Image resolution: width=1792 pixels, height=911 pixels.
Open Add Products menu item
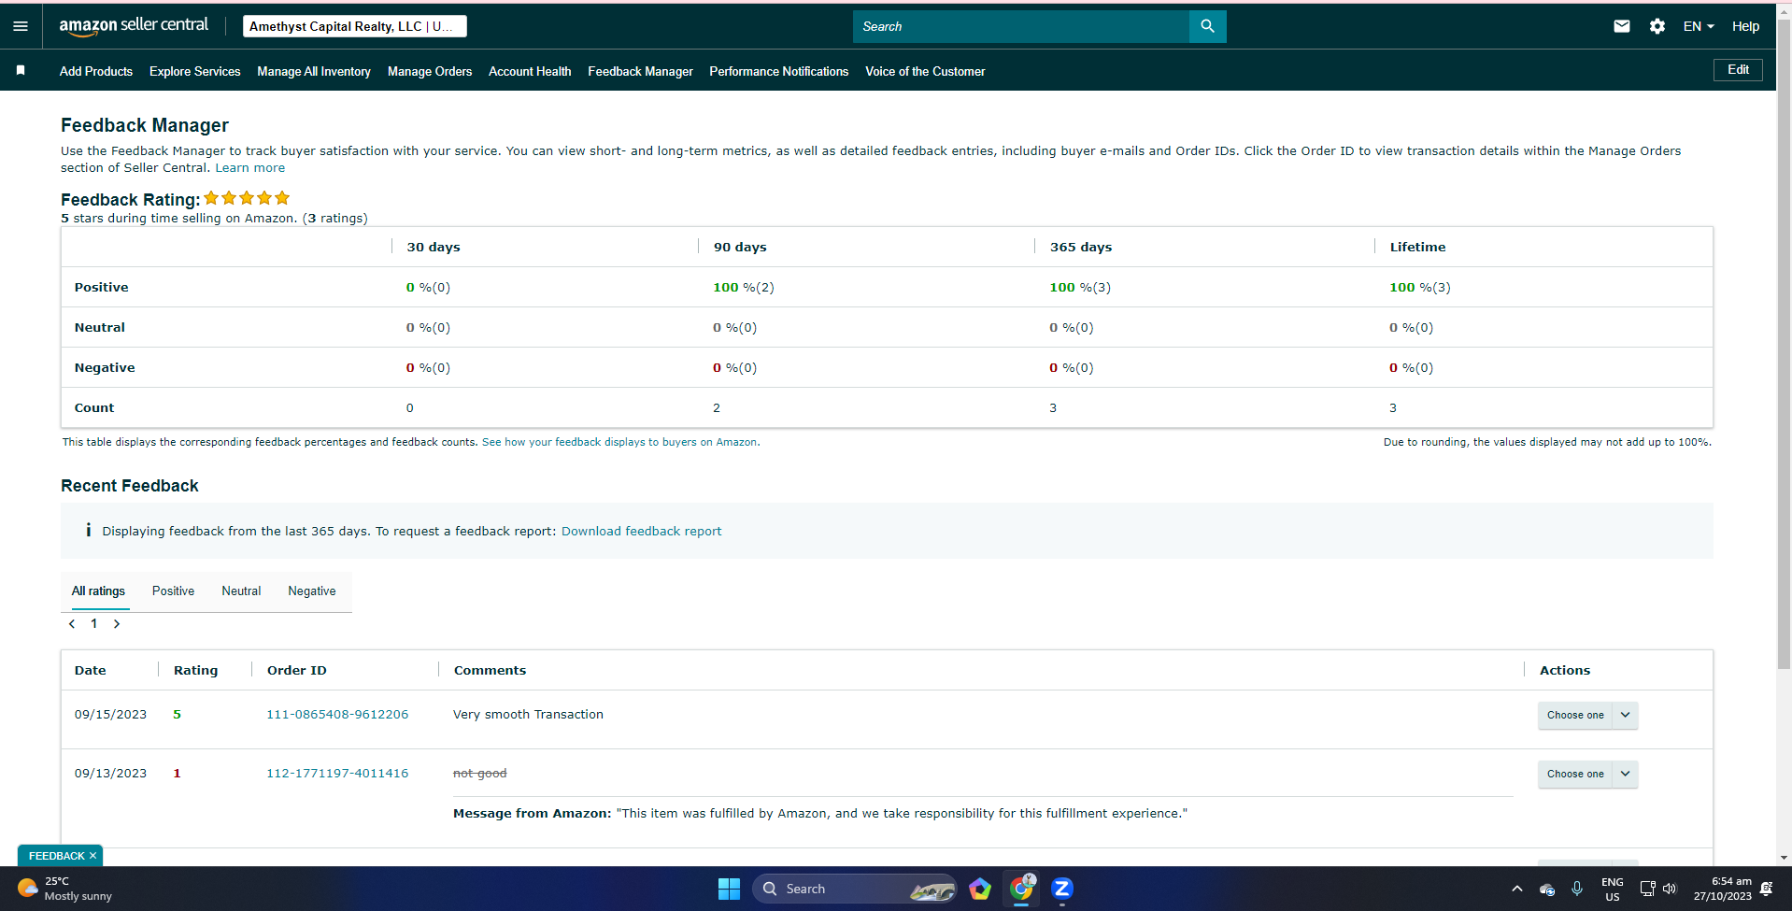tap(96, 71)
